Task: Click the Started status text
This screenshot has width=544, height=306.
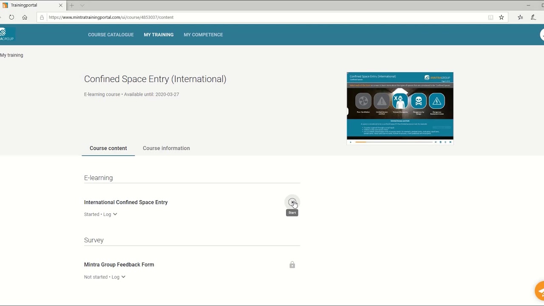Action: coord(92,214)
